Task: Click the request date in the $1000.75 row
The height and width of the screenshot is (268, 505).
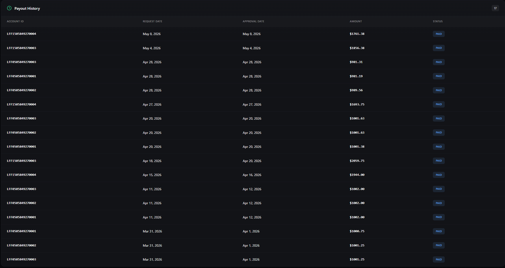Action: (152, 231)
